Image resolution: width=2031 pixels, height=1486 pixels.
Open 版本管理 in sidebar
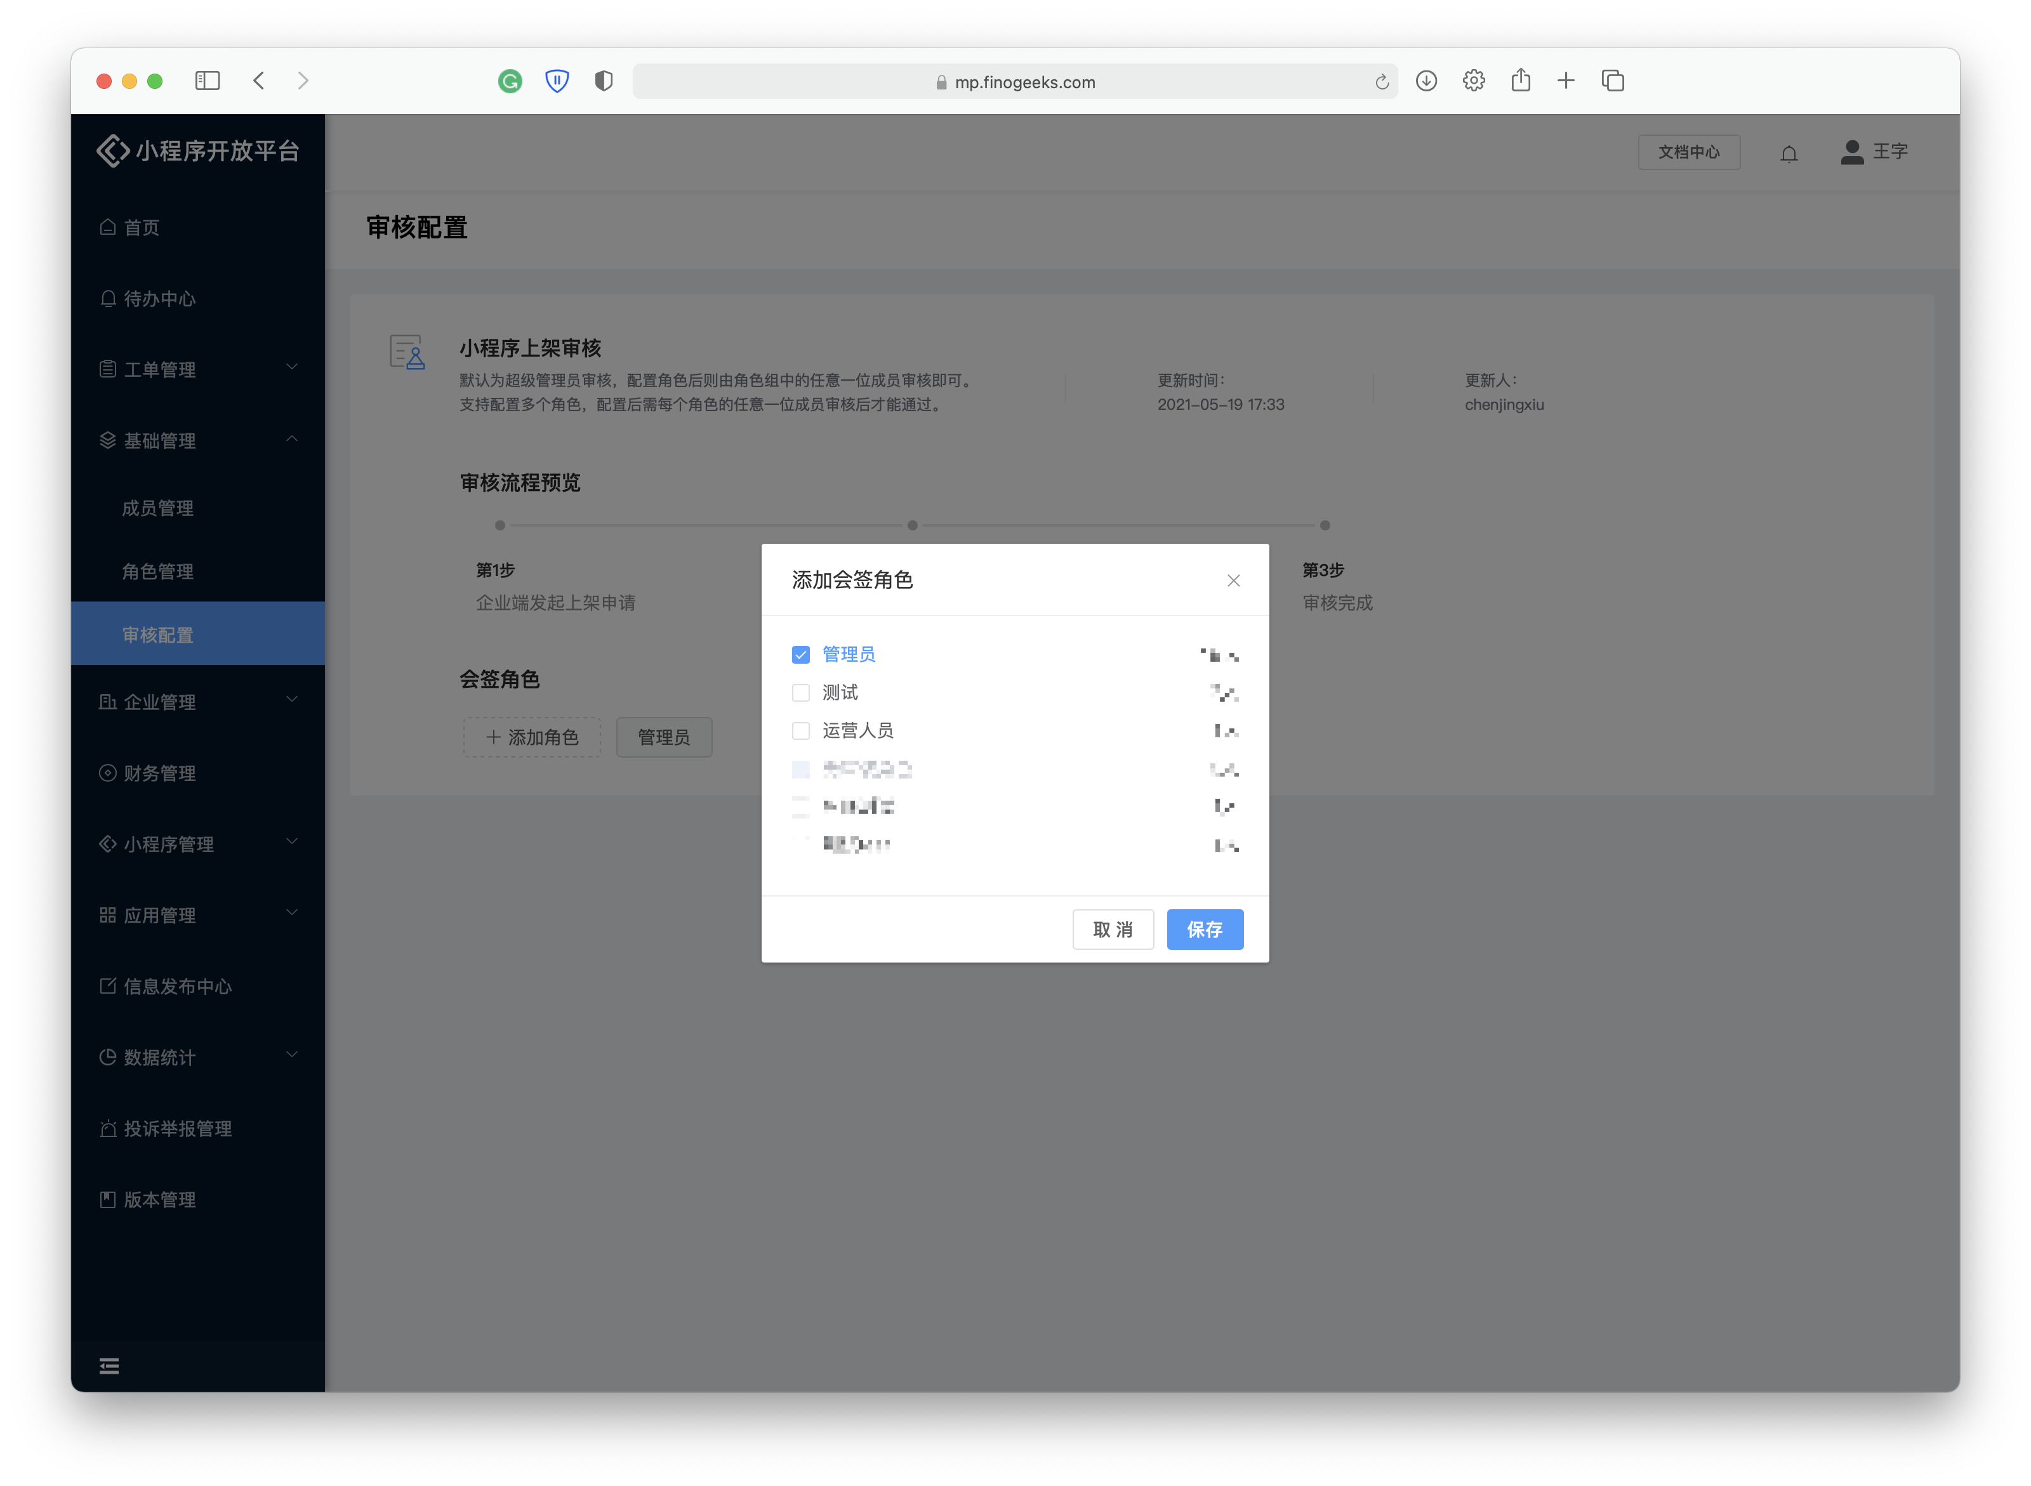click(x=198, y=1199)
